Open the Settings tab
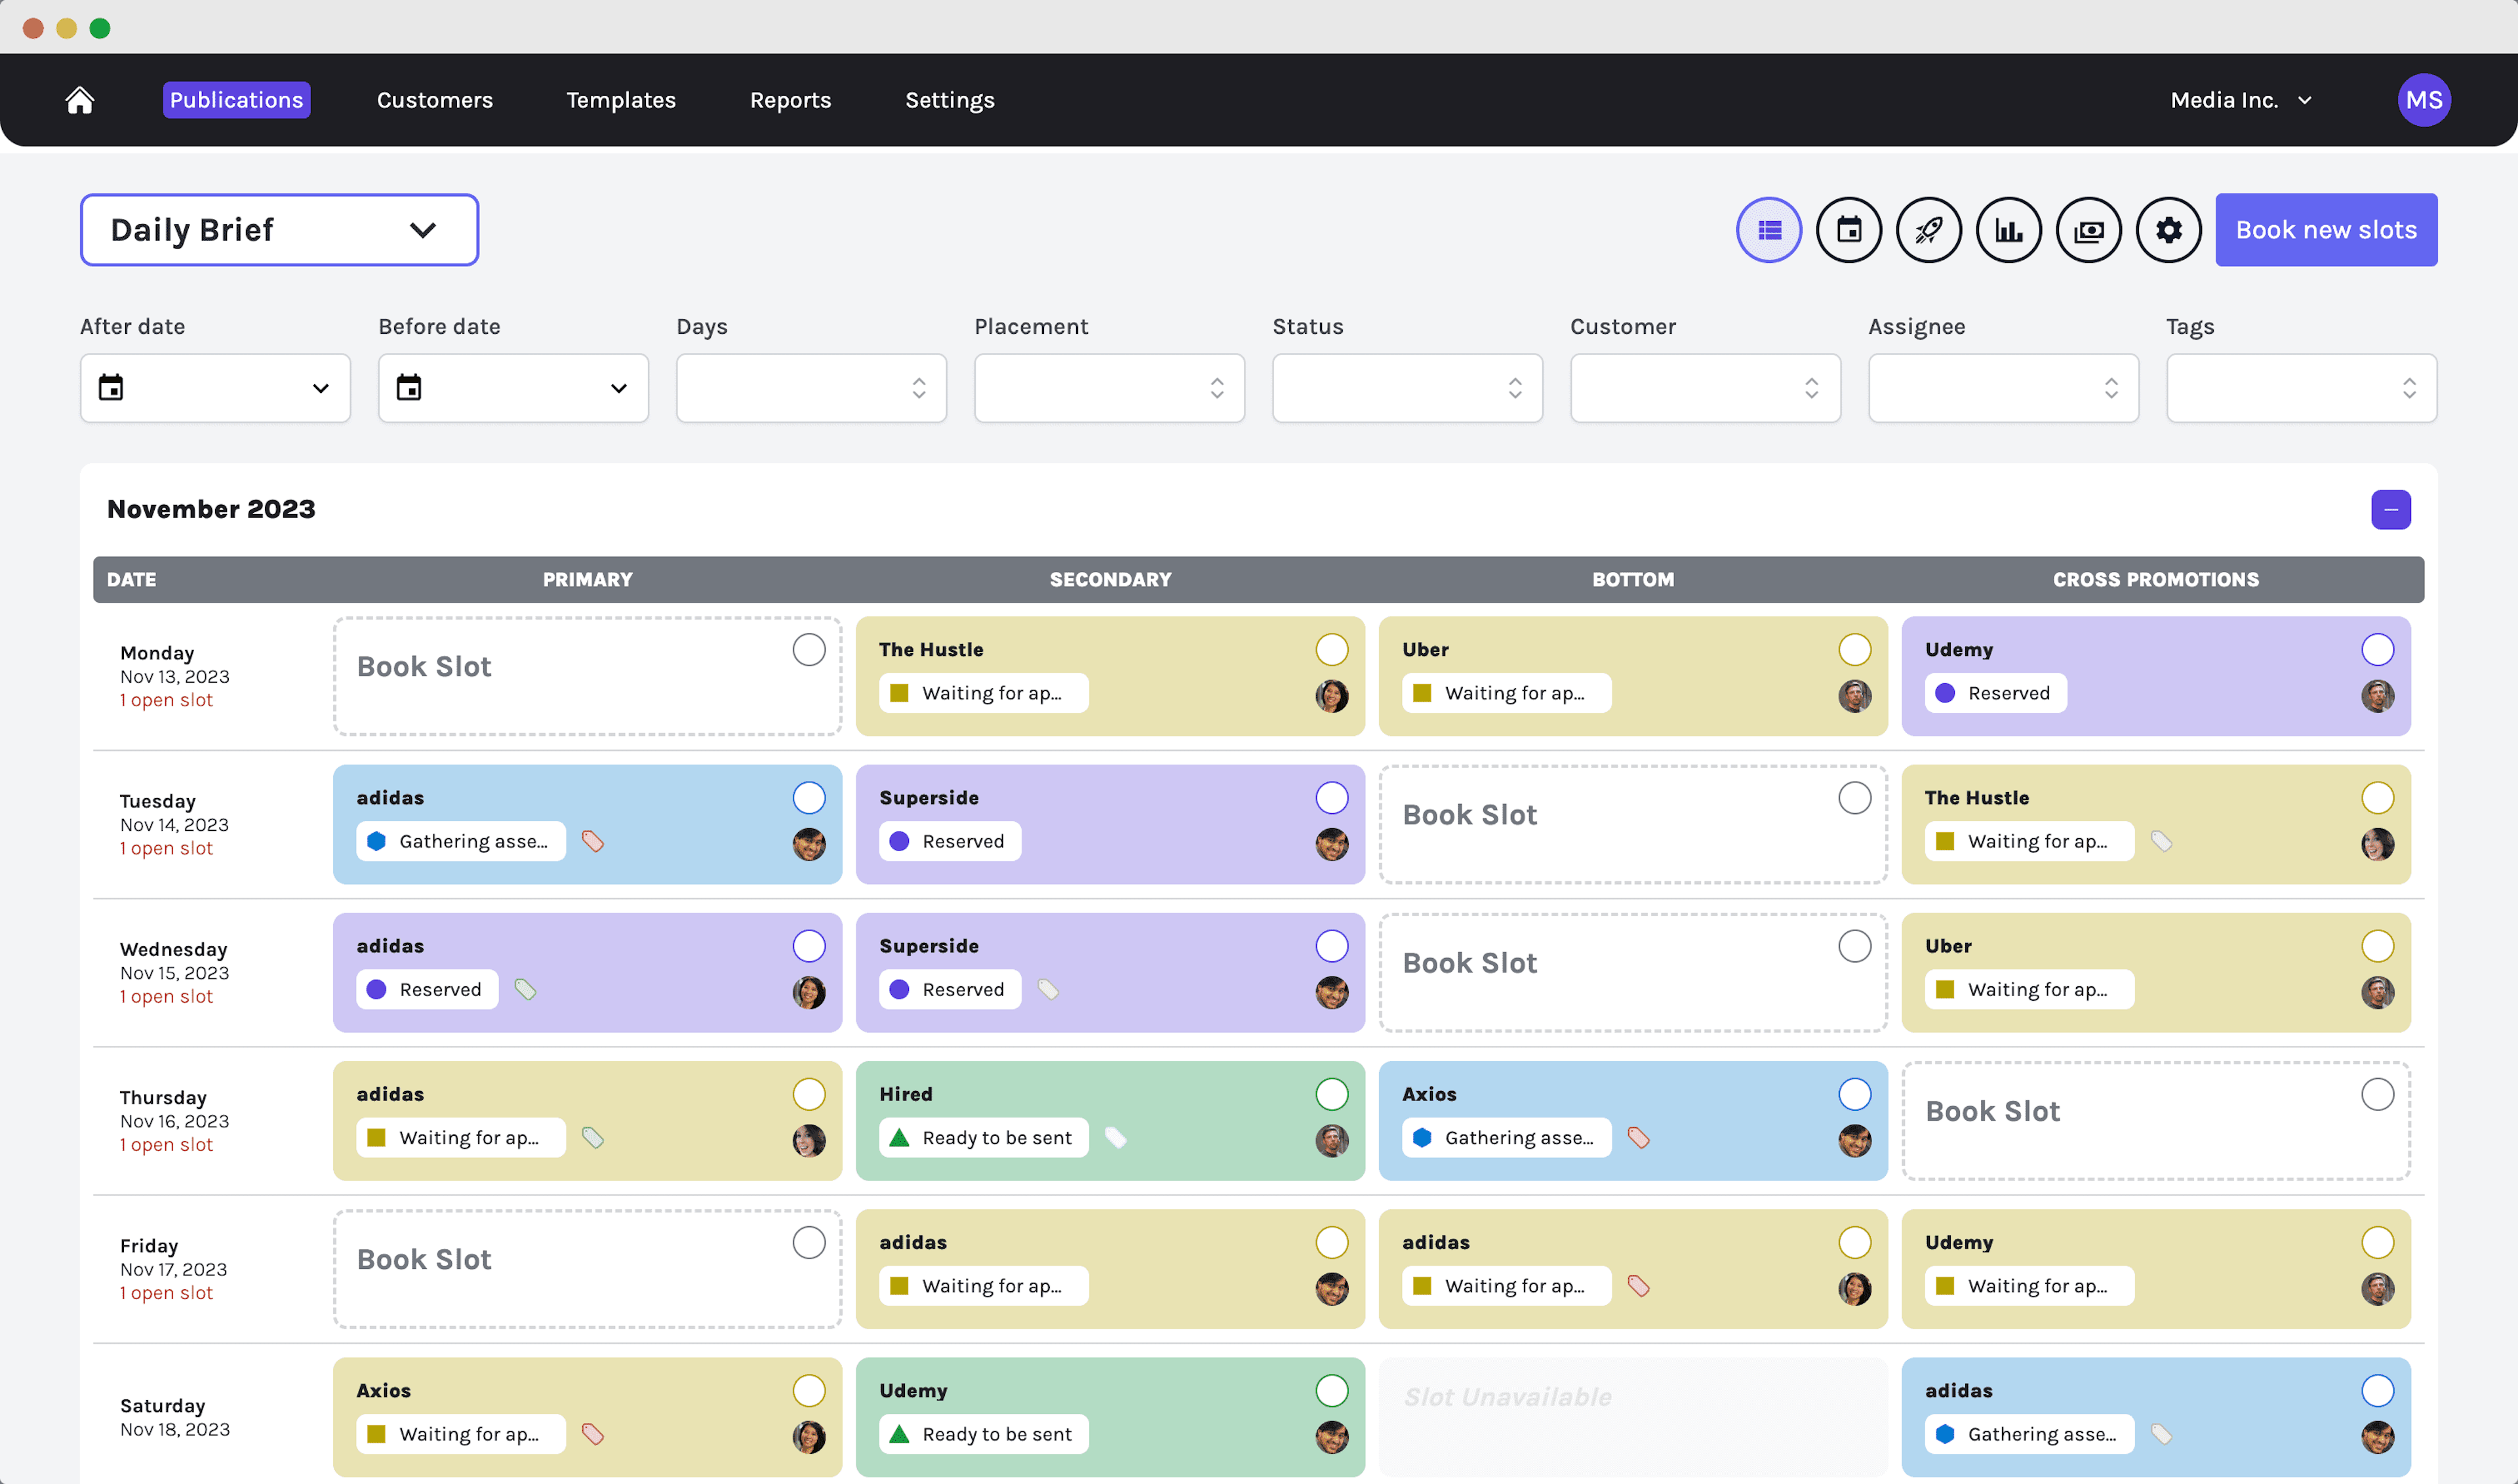This screenshot has height=1484, width=2518. click(949, 100)
